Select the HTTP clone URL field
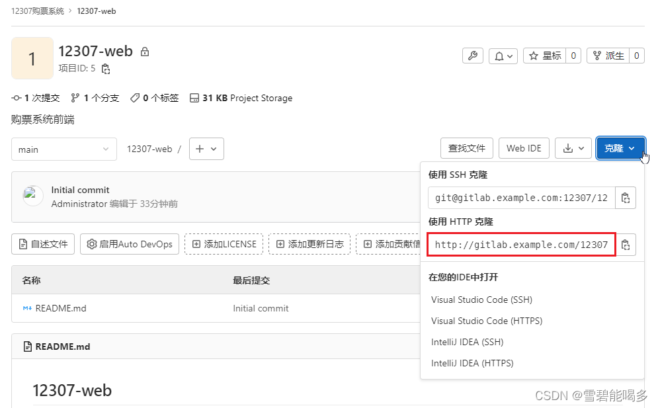The image size is (658, 408). (x=521, y=244)
